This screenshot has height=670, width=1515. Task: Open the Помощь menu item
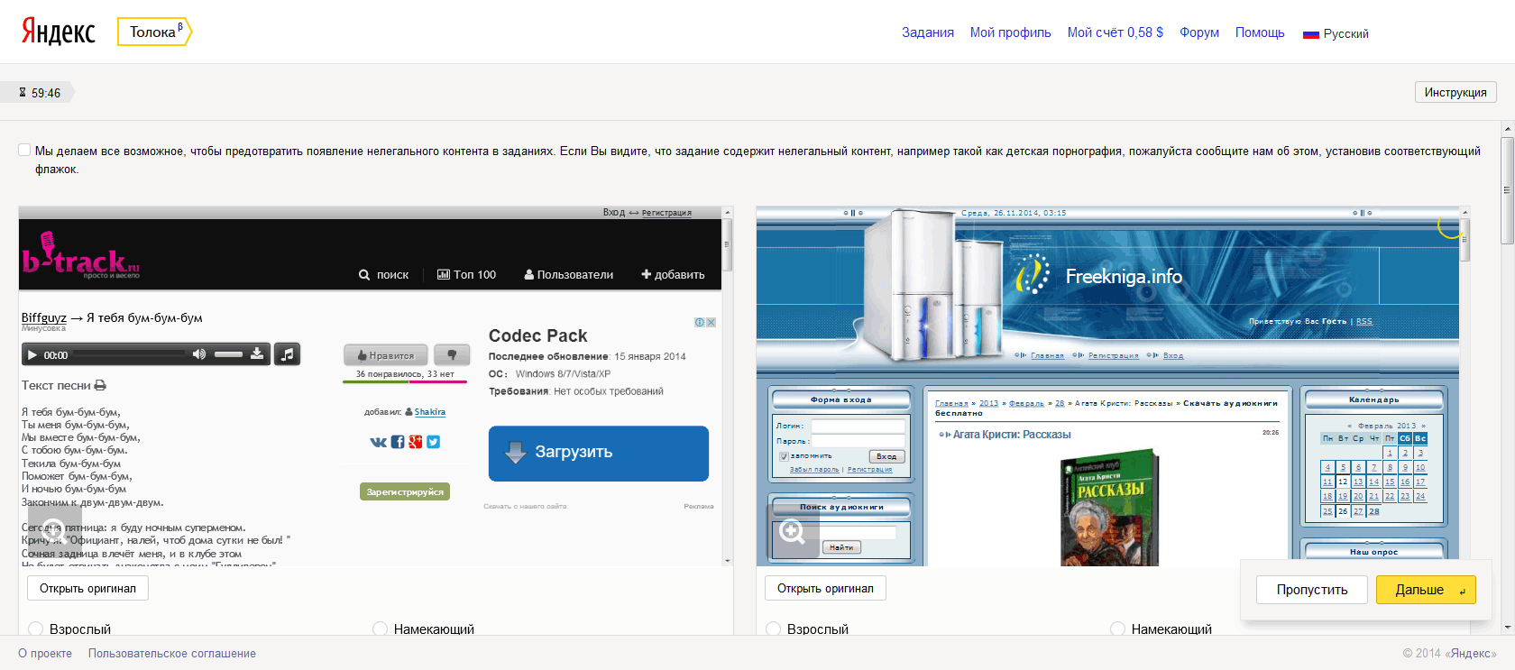[x=1260, y=32]
